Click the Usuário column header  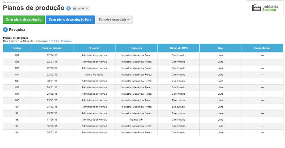[x=94, y=48]
